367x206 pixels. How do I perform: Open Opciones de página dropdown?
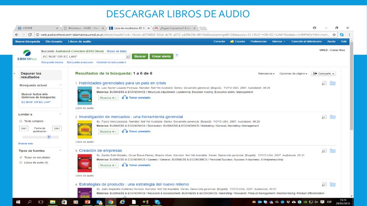pyautogui.click(x=293, y=74)
